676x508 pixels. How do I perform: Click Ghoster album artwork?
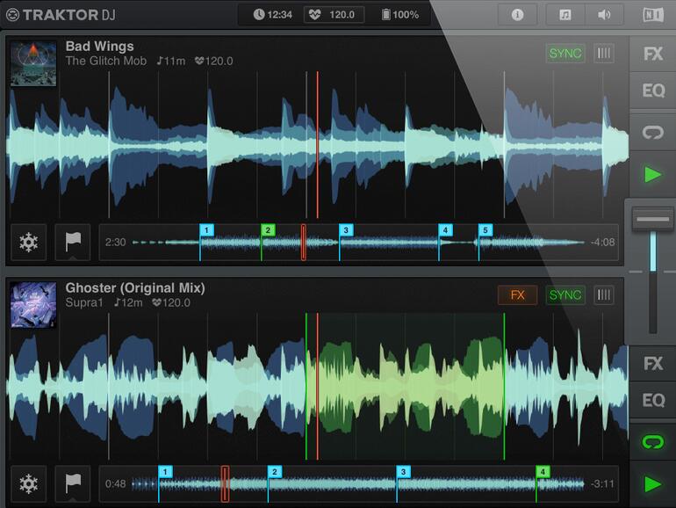point(33,305)
